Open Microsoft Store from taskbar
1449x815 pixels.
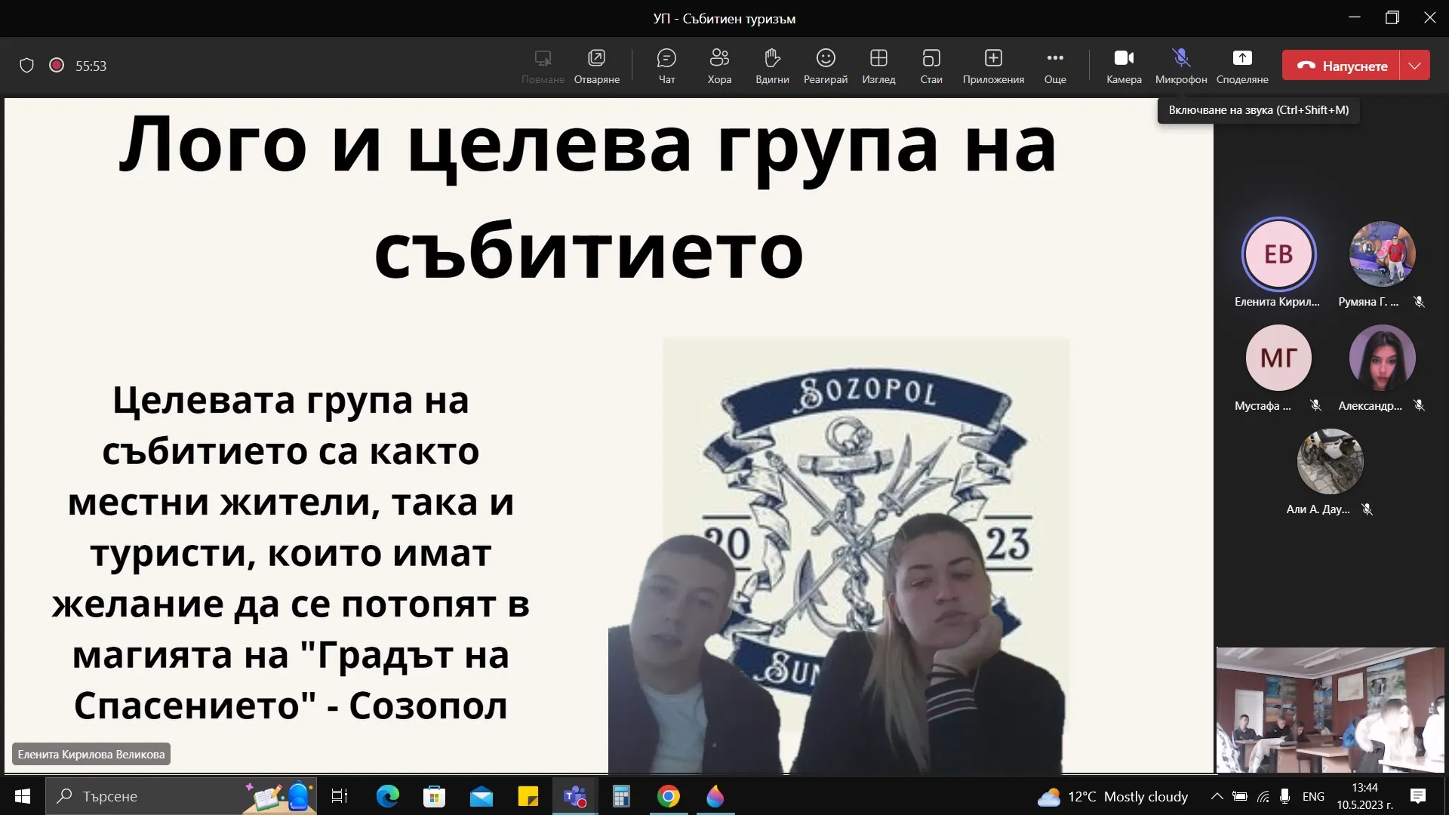(434, 796)
